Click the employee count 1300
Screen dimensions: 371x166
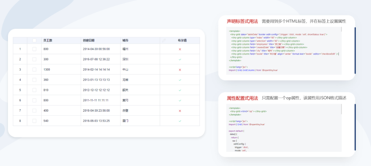(x=47, y=70)
